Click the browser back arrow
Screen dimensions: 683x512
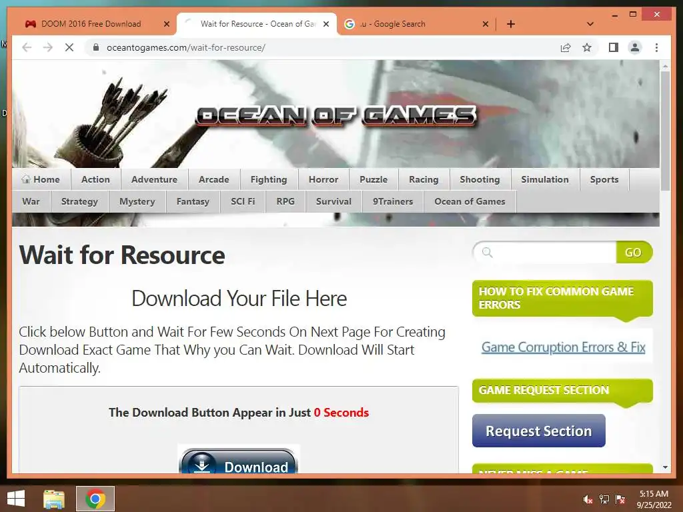(x=27, y=47)
